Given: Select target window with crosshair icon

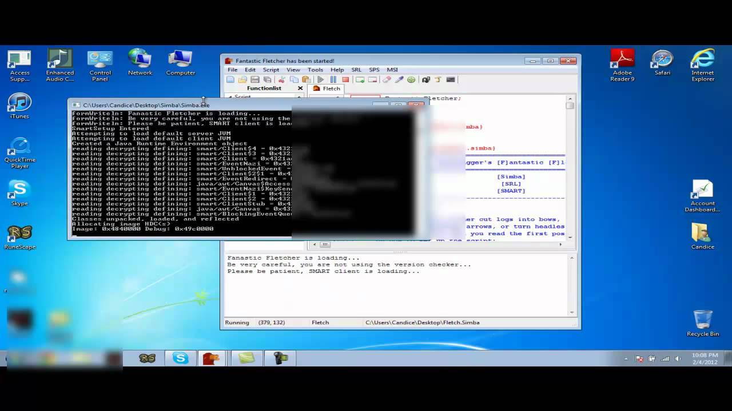Looking at the screenshot, I should pyautogui.click(x=411, y=80).
